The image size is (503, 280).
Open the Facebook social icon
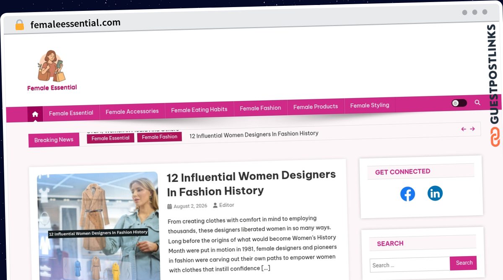click(407, 194)
